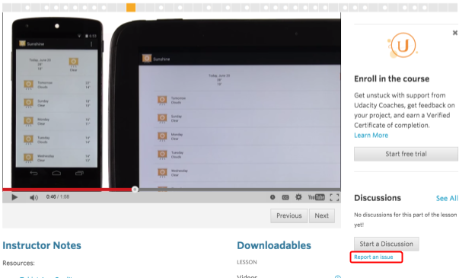Click Report an issue link

tap(374, 257)
